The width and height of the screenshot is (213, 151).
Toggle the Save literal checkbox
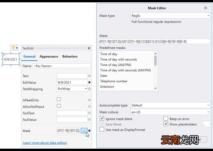(x=102, y=124)
